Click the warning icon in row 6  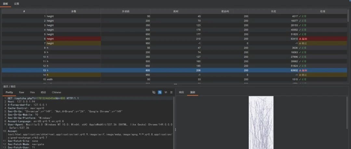[300, 39]
